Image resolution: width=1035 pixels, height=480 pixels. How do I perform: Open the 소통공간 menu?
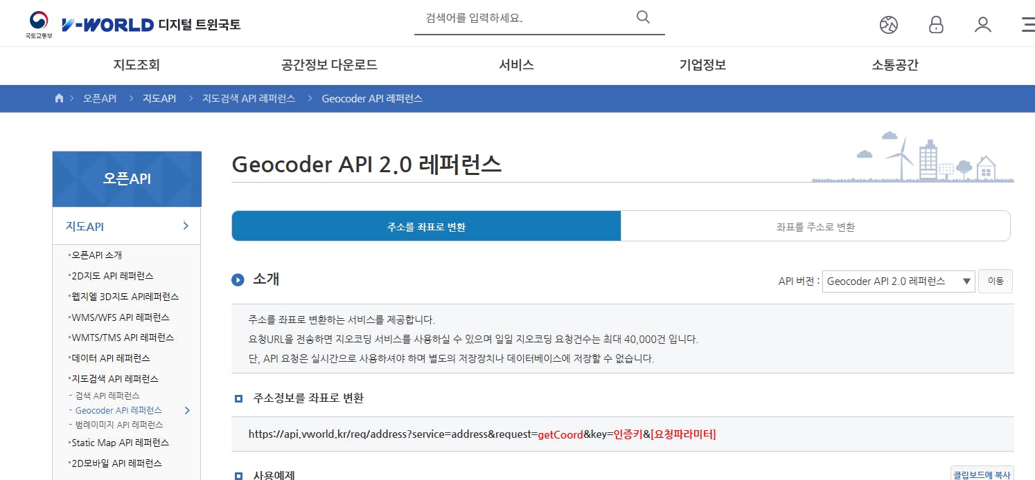point(895,66)
